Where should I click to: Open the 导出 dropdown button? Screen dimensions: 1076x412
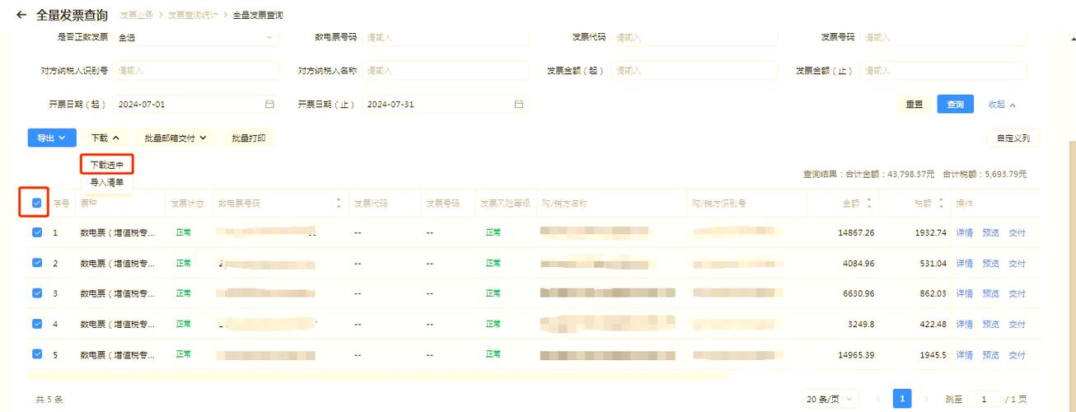[52, 138]
